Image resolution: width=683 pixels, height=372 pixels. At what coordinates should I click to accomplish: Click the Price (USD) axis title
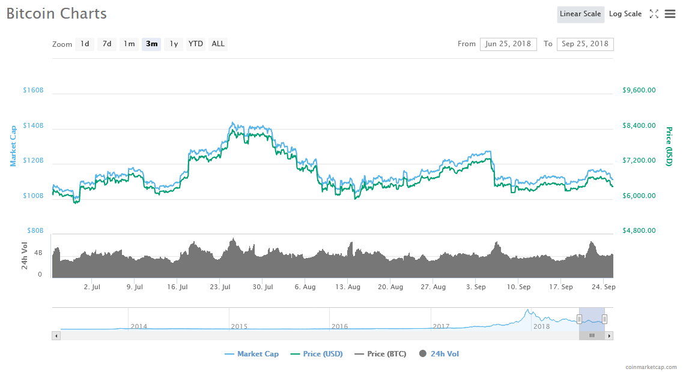(x=669, y=146)
